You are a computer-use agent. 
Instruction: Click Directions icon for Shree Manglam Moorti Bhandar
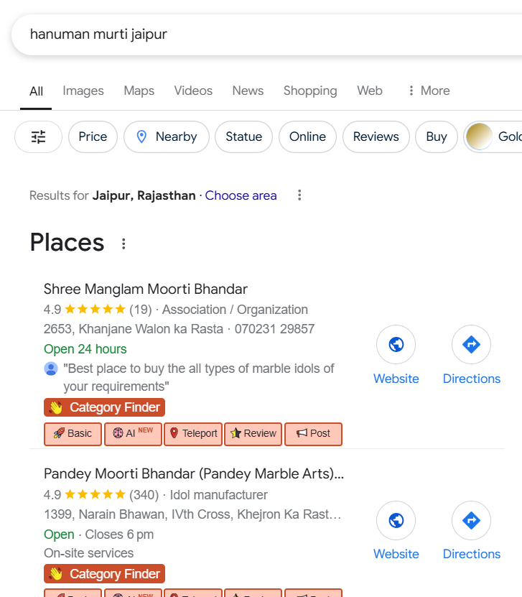coord(471,345)
